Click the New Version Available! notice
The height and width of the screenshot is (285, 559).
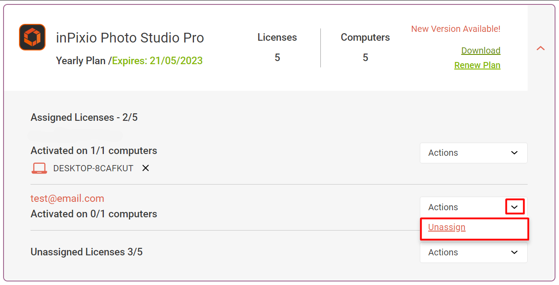pyautogui.click(x=456, y=29)
